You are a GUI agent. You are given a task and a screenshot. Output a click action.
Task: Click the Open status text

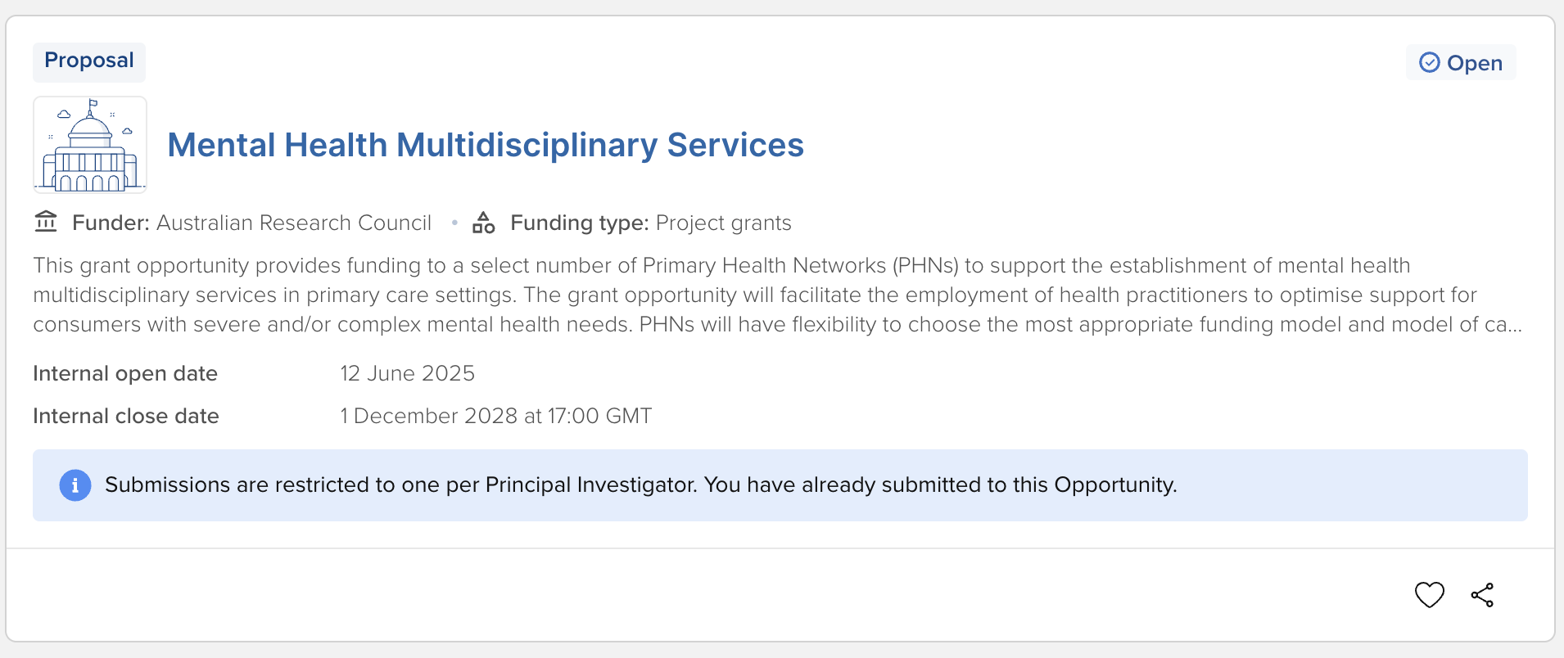pyautogui.click(x=1474, y=63)
